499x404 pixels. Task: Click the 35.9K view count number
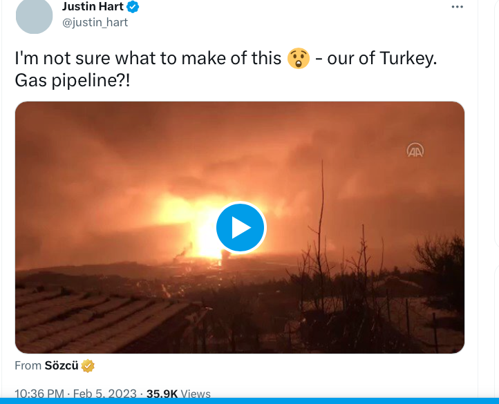162,394
